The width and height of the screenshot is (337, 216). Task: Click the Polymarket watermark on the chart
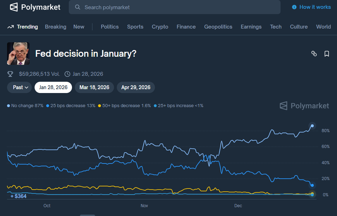[304, 105]
